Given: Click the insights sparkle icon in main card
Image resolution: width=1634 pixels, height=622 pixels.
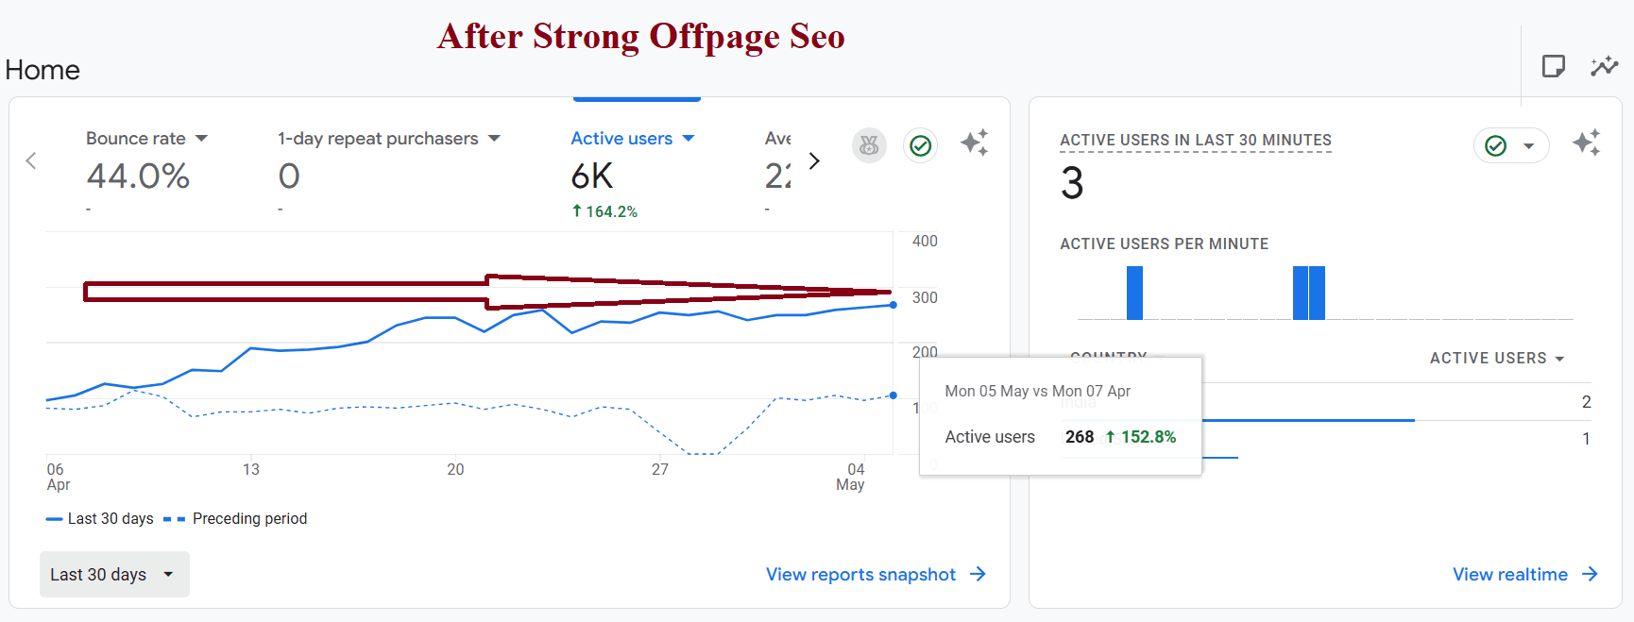Looking at the screenshot, I should pyautogui.click(x=974, y=143).
